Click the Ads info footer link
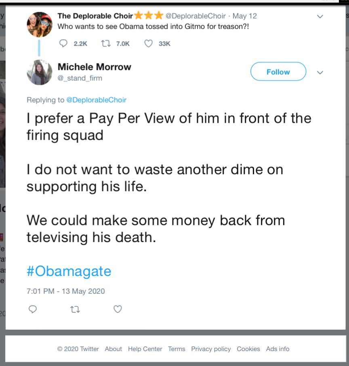The image size is (349, 366). 278,349
